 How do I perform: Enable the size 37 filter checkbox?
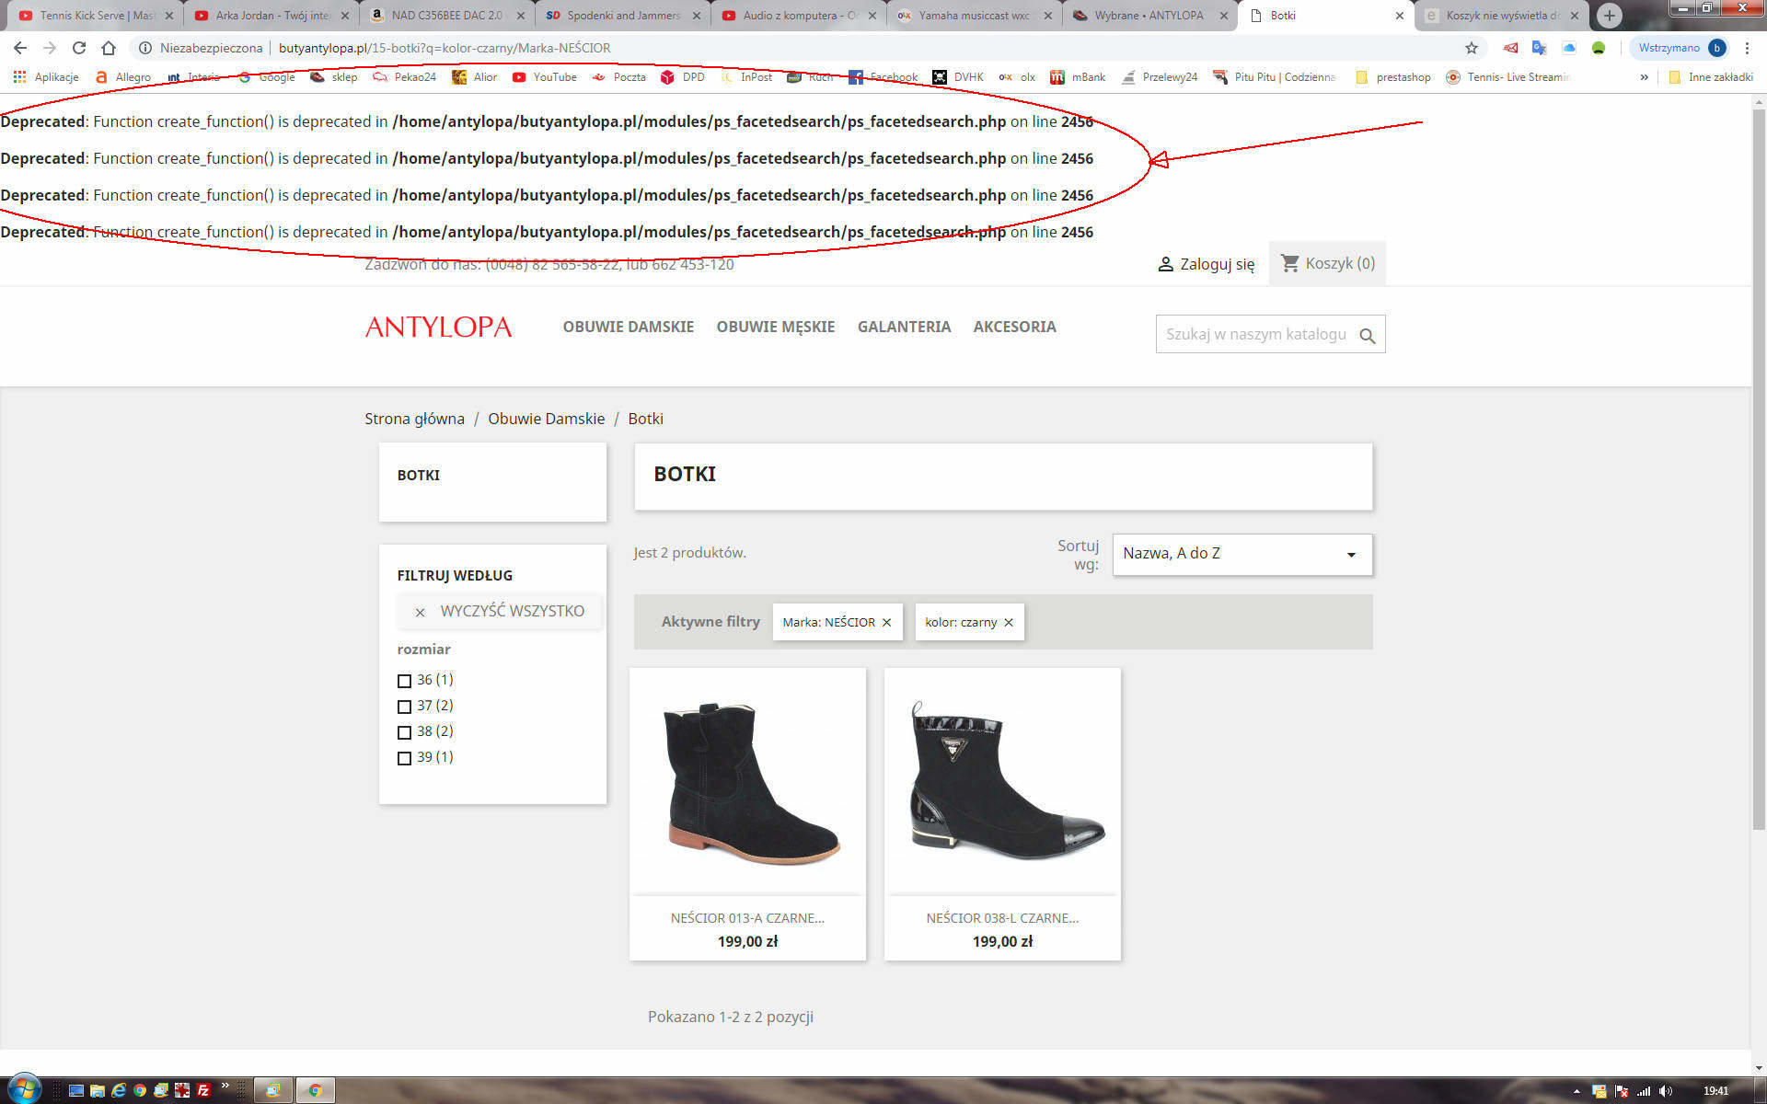pyautogui.click(x=404, y=707)
